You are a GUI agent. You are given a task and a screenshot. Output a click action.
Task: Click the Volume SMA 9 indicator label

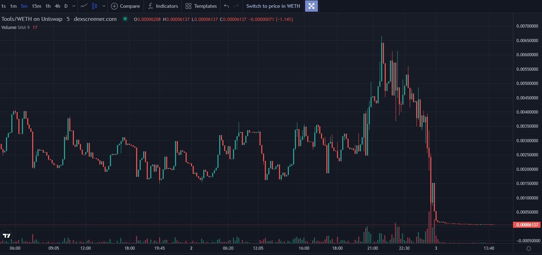(16, 28)
